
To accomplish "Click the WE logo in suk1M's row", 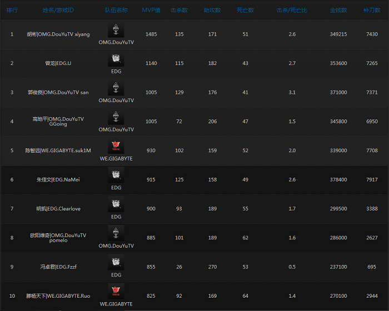I will point(116,147).
